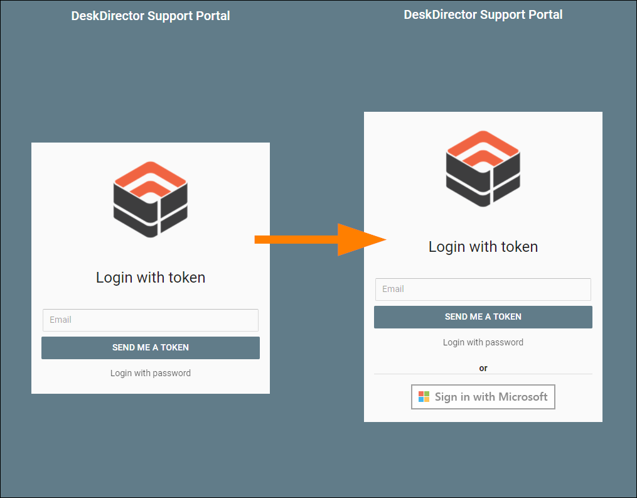
Task: Open Login with password link in right panel
Action: [x=483, y=342]
